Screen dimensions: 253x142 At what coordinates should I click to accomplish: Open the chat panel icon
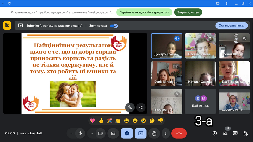235,133
